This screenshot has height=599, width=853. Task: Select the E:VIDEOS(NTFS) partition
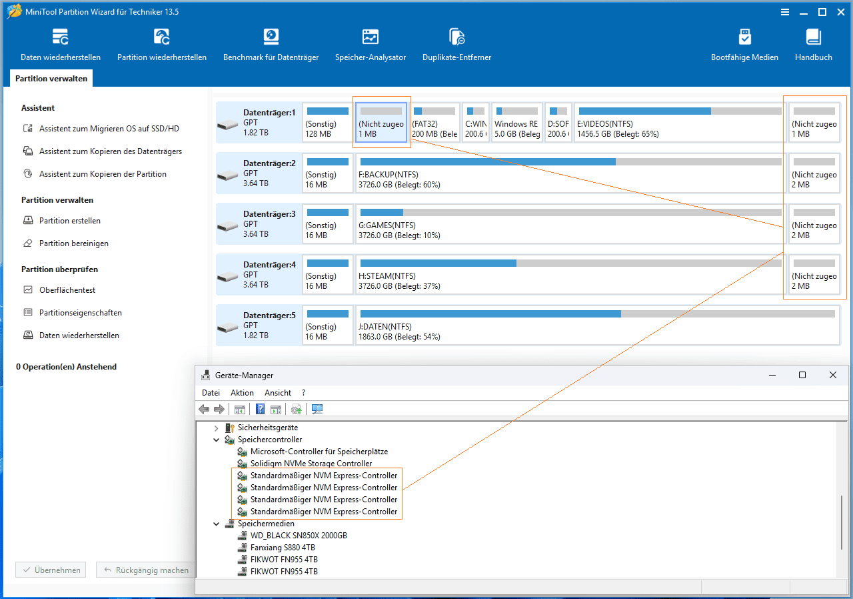pos(679,123)
